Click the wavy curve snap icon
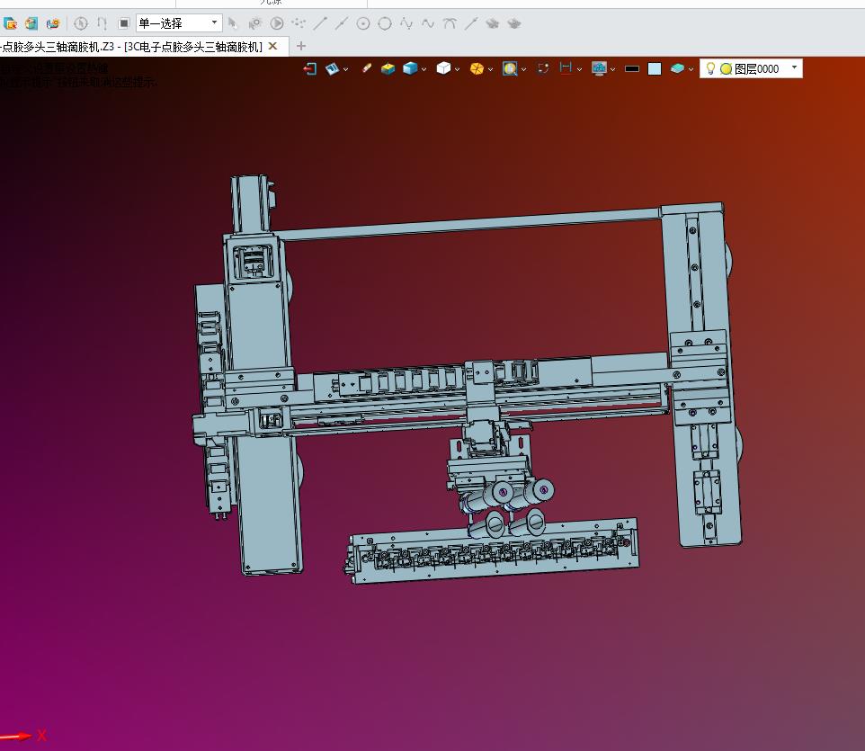This screenshot has height=751, width=865. click(x=428, y=23)
